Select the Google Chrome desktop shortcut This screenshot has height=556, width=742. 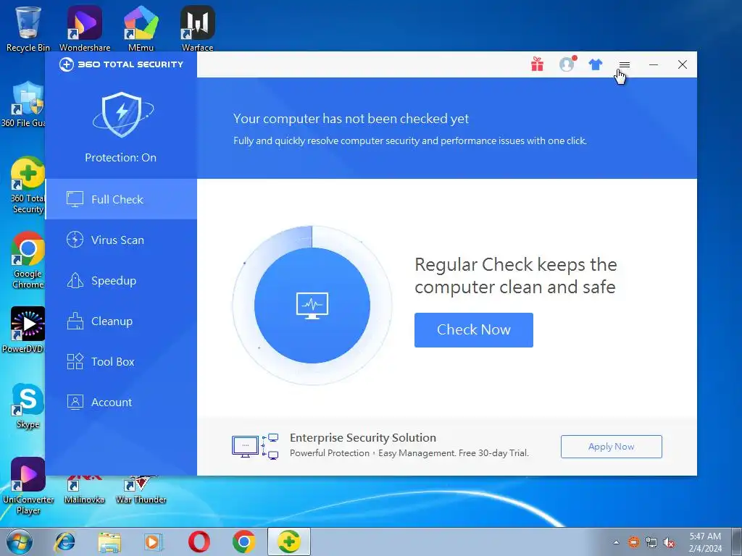tap(28, 260)
